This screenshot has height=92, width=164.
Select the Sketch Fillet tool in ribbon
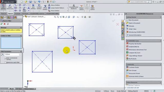coord(24,10)
